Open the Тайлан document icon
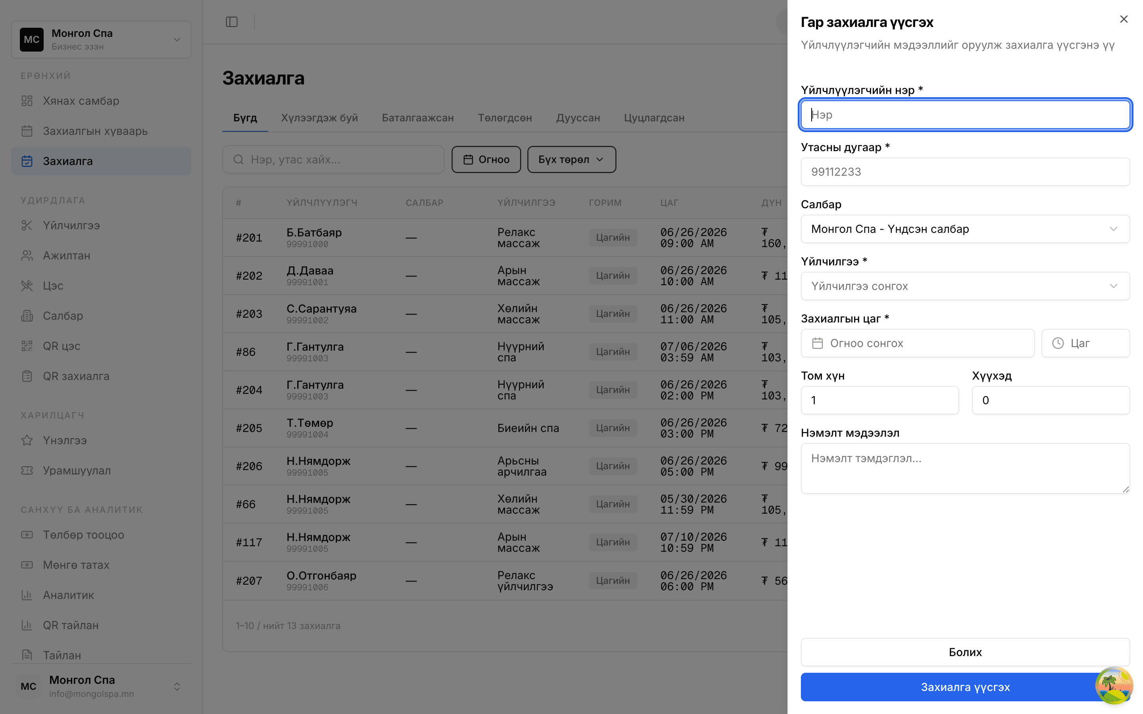This screenshot has width=1143, height=714. (27, 655)
